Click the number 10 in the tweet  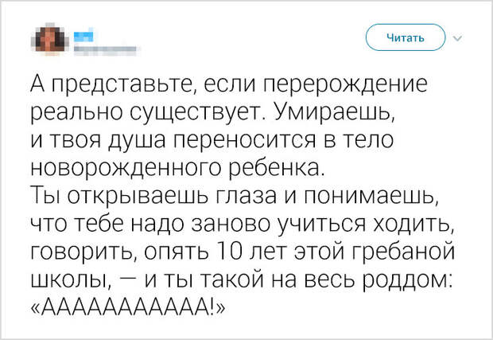[x=230, y=251]
